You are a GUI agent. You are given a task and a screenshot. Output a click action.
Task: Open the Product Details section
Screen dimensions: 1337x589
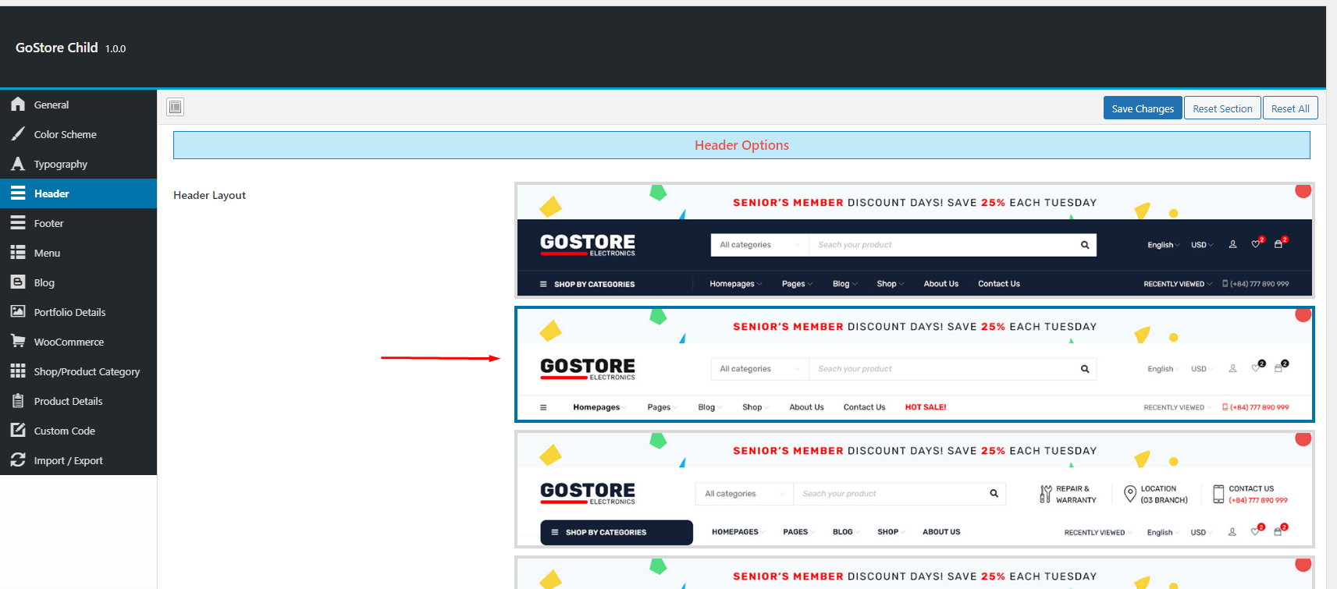pyautogui.click(x=68, y=401)
